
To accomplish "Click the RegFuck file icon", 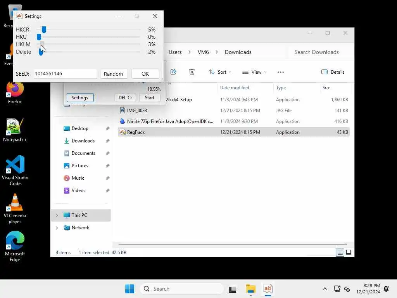I will pos(123,132).
